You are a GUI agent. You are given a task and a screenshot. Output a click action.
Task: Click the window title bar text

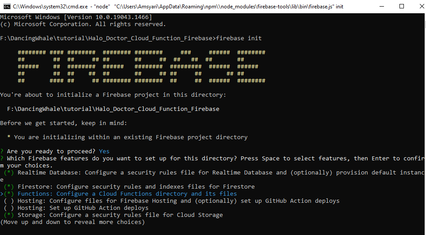[x=177, y=7]
